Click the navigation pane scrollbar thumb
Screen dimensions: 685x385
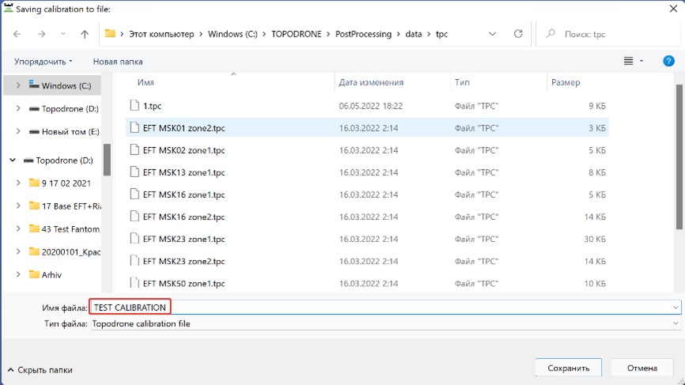coord(107,160)
